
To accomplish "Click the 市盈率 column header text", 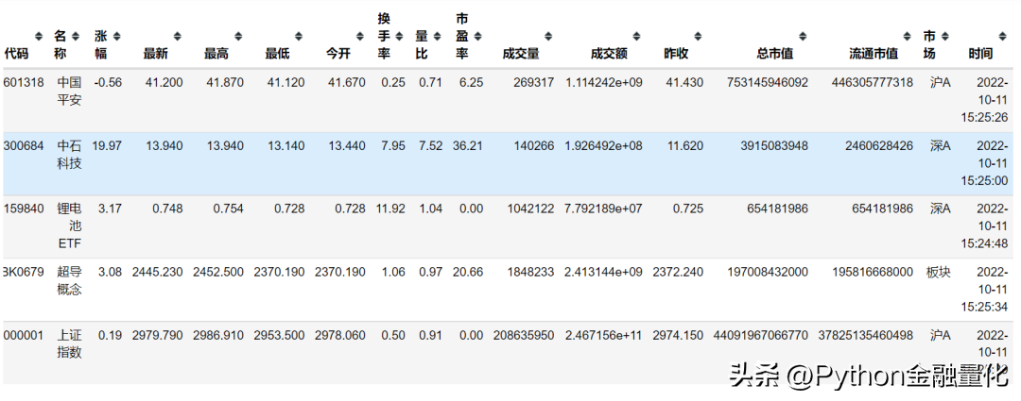I will (462, 36).
